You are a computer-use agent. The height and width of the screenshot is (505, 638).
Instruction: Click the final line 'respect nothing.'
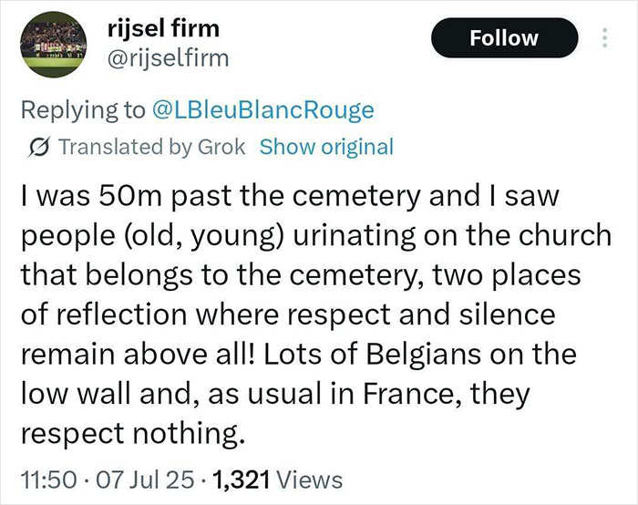pyautogui.click(x=131, y=429)
